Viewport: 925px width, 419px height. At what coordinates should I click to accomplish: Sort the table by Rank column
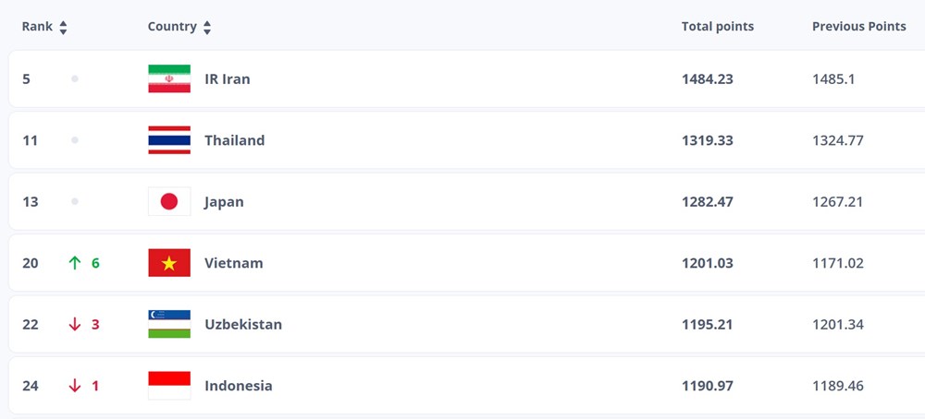point(63,28)
